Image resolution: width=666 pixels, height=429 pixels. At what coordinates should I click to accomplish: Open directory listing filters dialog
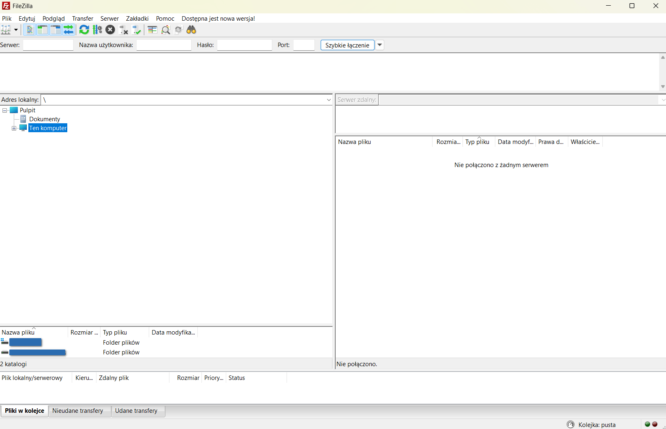pyautogui.click(x=152, y=30)
